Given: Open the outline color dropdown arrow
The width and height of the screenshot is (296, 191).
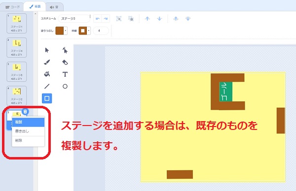Looking at the screenshot, I should 89,31.
